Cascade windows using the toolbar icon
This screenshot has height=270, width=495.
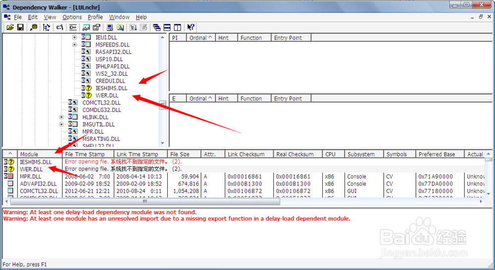(x=156, y=27)
